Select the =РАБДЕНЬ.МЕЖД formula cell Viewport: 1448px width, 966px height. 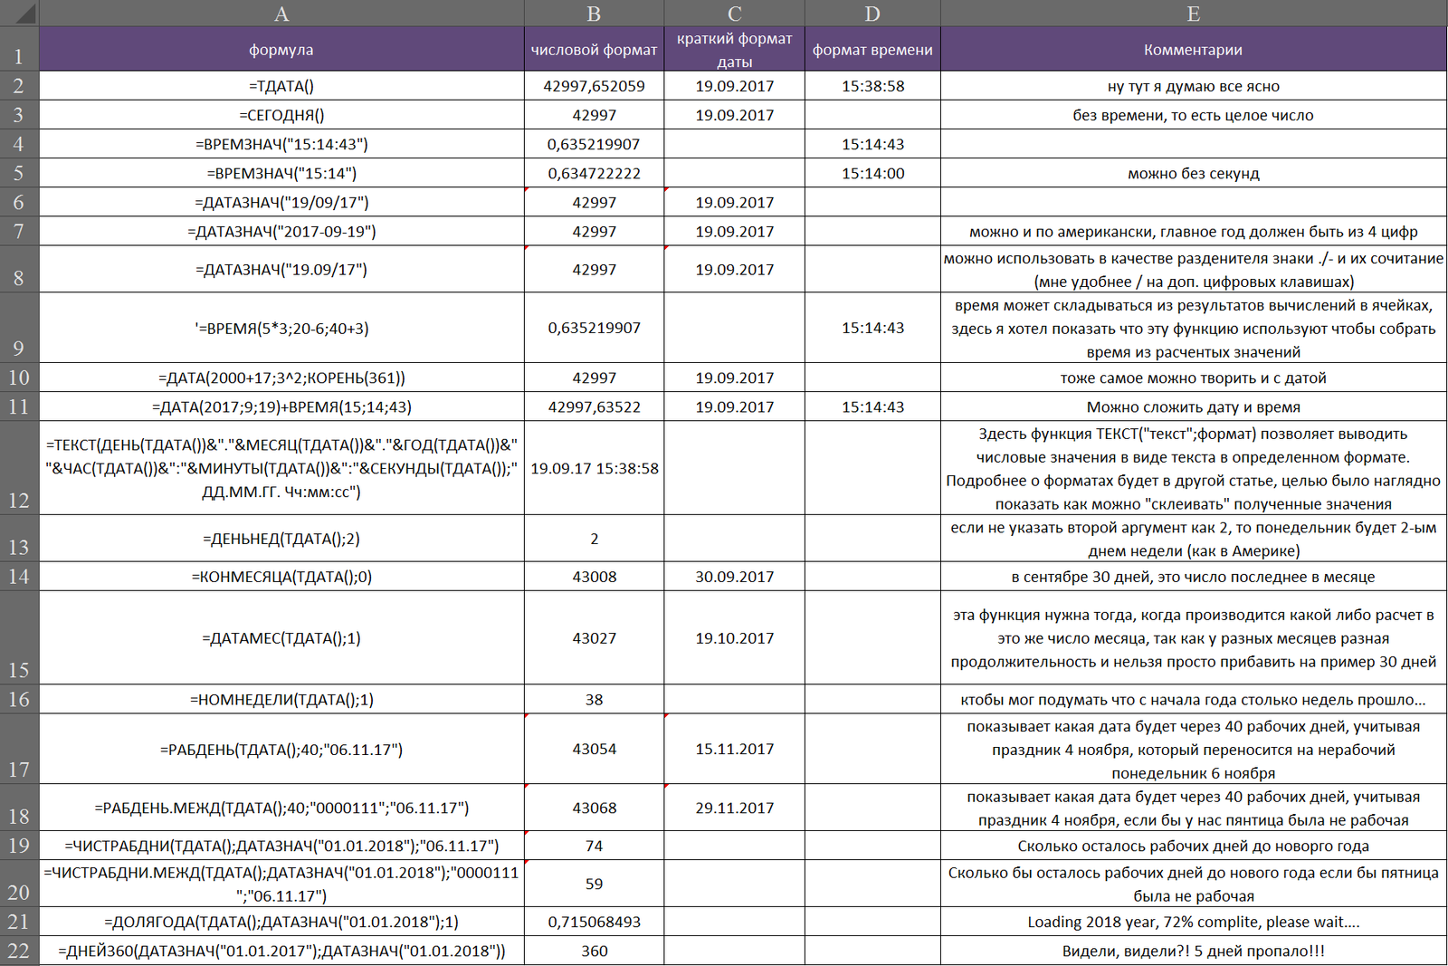[281, 808]
